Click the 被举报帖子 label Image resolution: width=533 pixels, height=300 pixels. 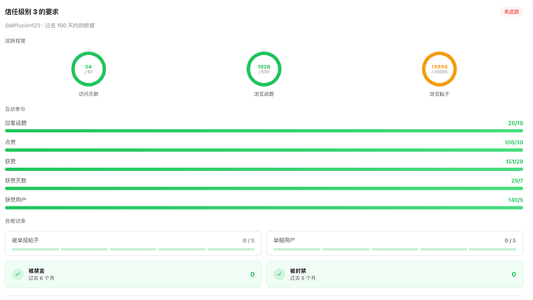click(26, 240)
